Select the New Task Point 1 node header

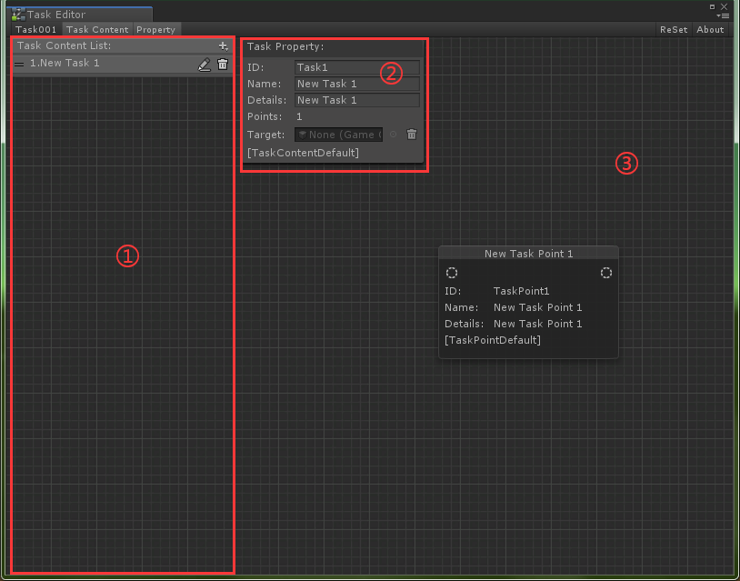528,253
